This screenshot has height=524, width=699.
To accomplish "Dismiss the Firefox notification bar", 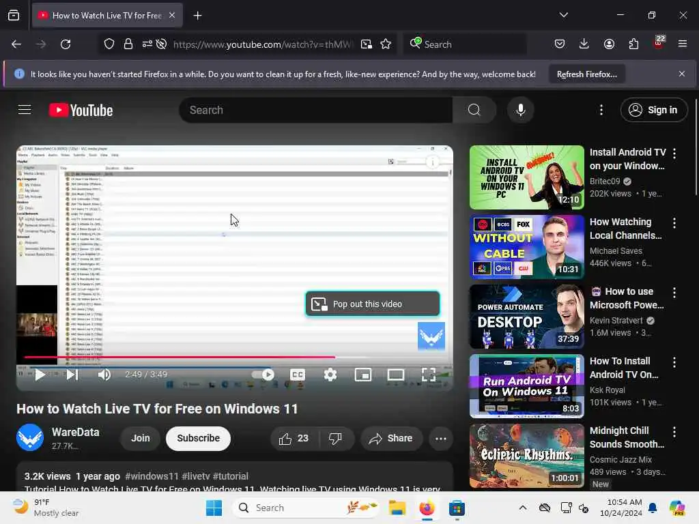I will (x=682, y=74).
